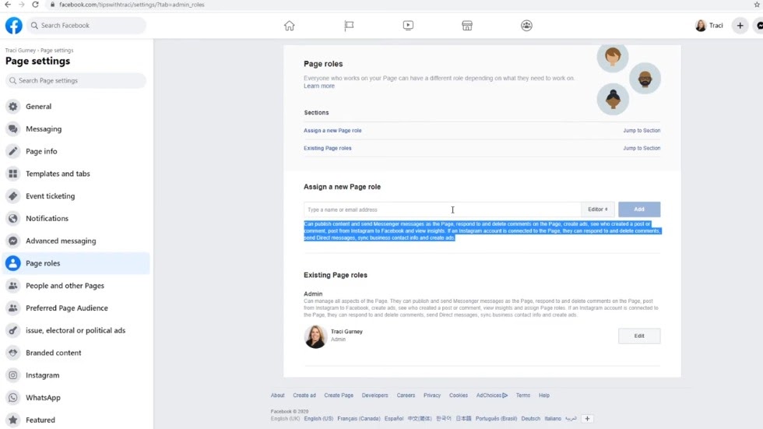This screenshot has height=429, width=763.
Task: Click the Featured star icon
Action: pyautogui.click(x=13, y=420)
